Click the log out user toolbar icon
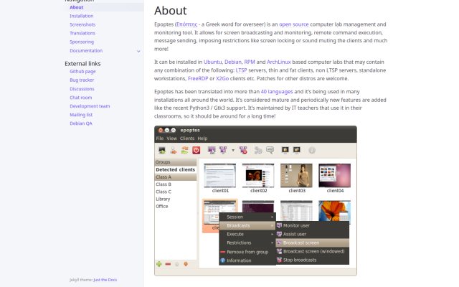This screenshot has width=459, height=287. (x=174, y=150)
